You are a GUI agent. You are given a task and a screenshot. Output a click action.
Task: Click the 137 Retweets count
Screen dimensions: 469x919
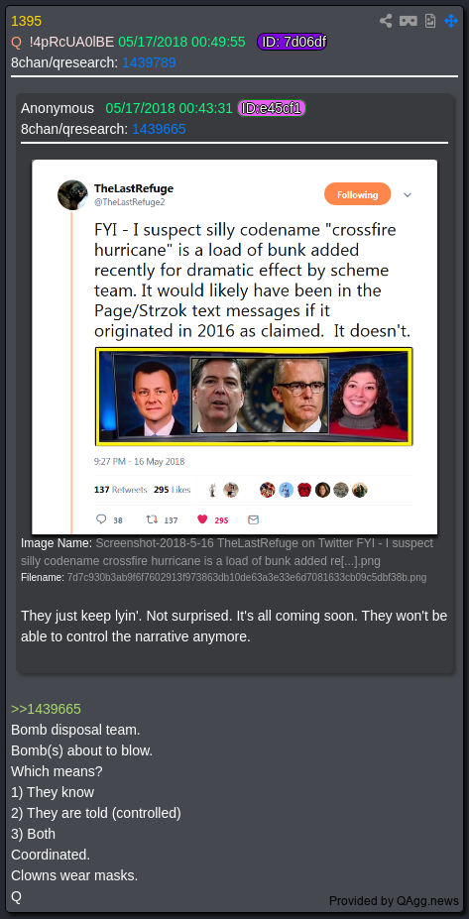click(120, 490)
